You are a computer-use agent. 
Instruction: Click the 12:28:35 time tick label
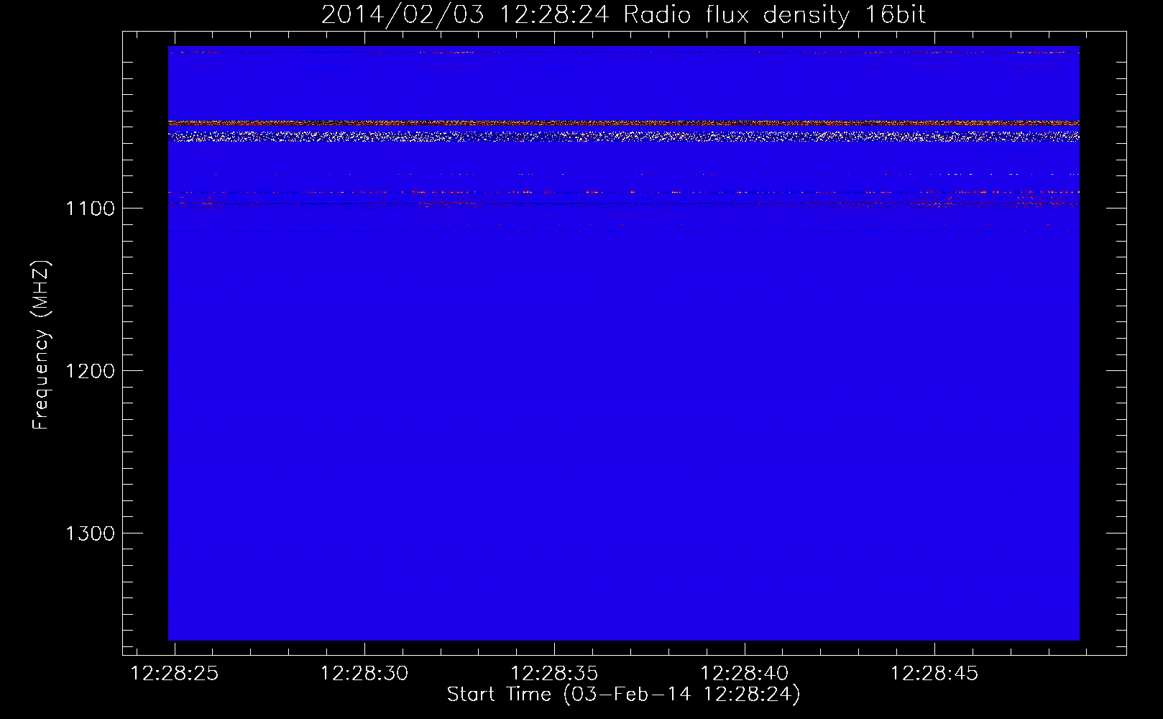pyautogui.click(x=554, y=674)
